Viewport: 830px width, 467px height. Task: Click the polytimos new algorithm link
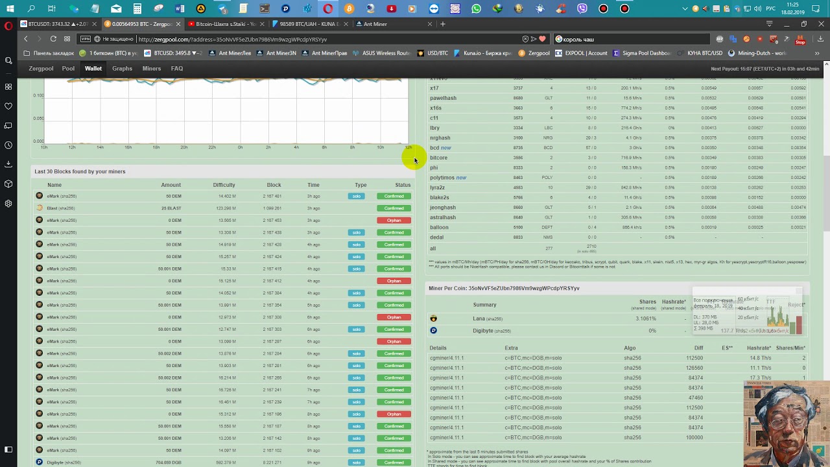pyautogui.click(x=448, y=178)
